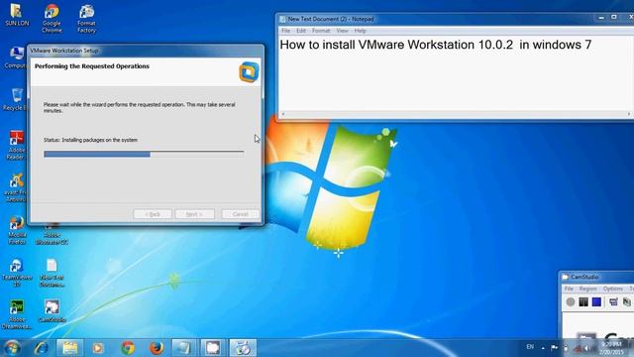Launch Mozilla Firefox desktop shortcut
The height and width of the screenshot is (357, 634).
tap(17, 230)
